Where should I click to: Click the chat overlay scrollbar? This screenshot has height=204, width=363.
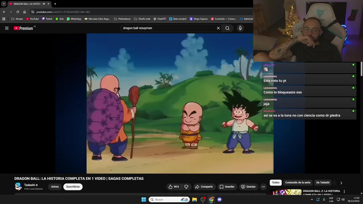tap(362, 69)
